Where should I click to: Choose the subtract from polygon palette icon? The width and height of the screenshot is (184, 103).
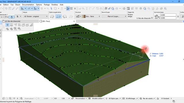point(27,25)
